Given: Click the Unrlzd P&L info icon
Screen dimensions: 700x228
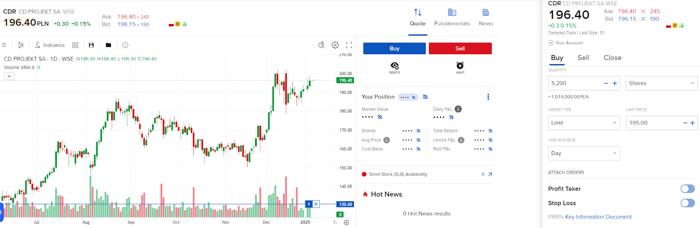Looking at the screenshot, I should pos(461,140).
